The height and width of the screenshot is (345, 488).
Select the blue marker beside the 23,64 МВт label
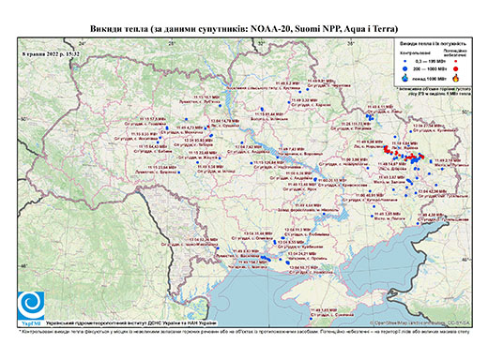click(179, 172)
